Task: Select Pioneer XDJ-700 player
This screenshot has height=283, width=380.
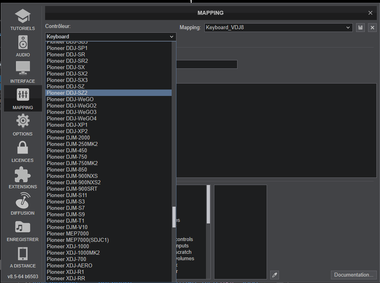Action: [x=108, y=259]
